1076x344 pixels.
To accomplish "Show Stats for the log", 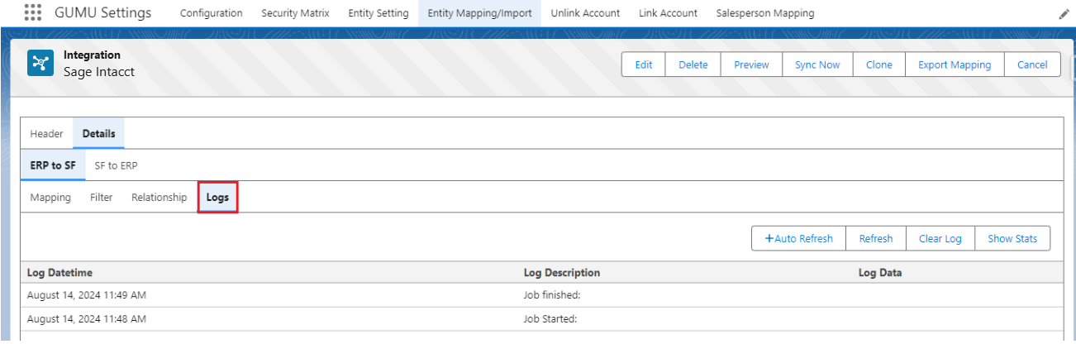I will (x=1012, y=238).
